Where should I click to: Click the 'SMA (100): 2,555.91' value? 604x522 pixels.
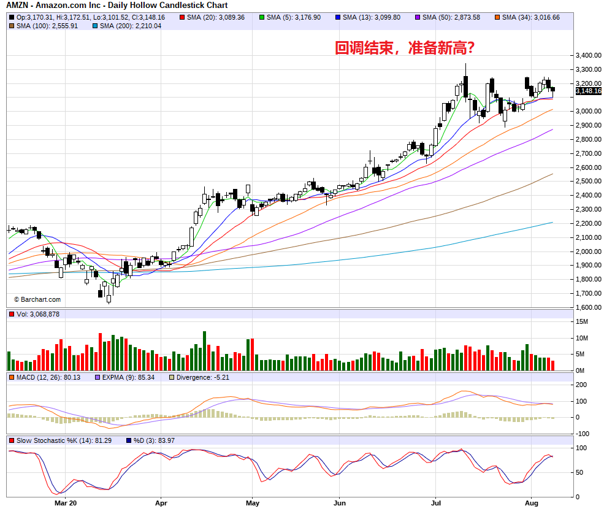(47, 26)
